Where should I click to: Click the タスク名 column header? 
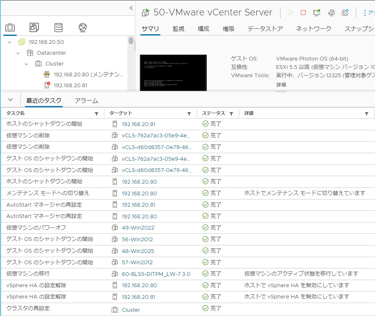[x=15, y=113]
